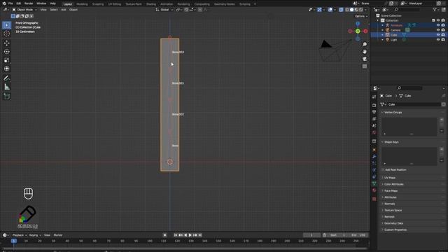The height and width of the screenshot is (252, 448).
Task: Open the Texture properties tab
Action: pyautogui.click(x=374, y=199)
